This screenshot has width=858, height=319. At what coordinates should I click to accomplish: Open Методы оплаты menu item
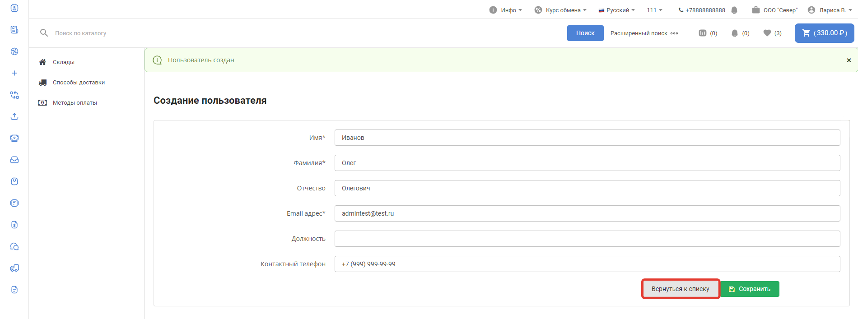[x=75, y=103]
